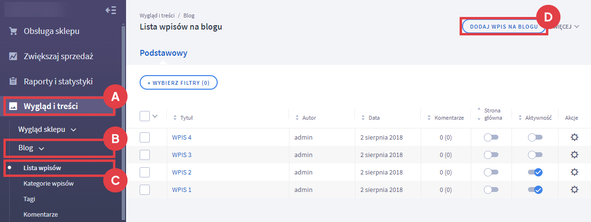Click the clipboard icon beside Raporty i statystyki
Screen dimensions: 591x222
14,81
